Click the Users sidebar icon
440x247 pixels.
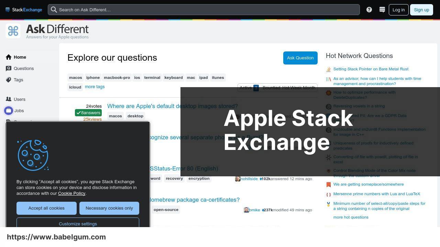click(x=9, y=99)
